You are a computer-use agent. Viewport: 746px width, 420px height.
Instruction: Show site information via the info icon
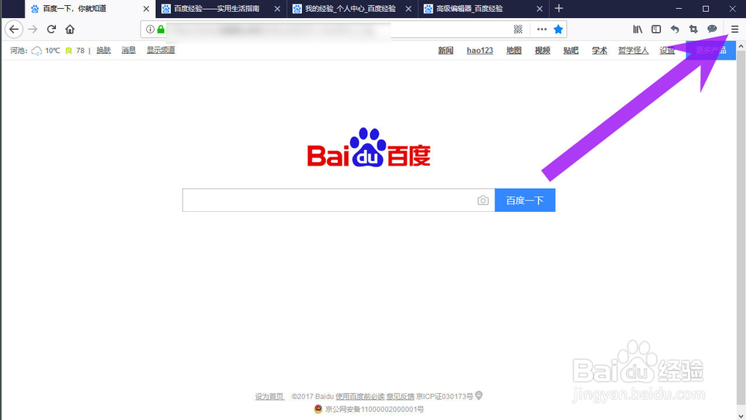pos(150,30)
